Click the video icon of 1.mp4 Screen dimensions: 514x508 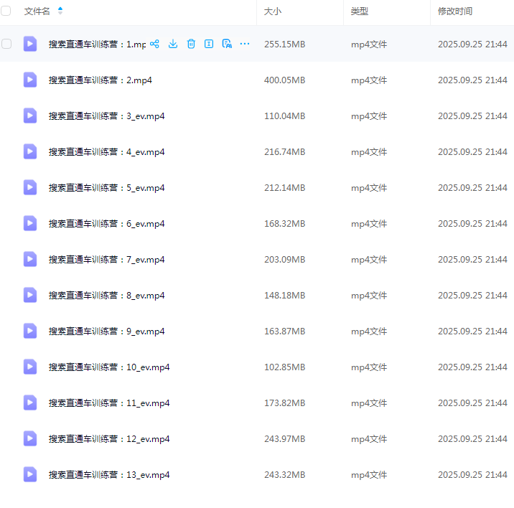[30, 44]
